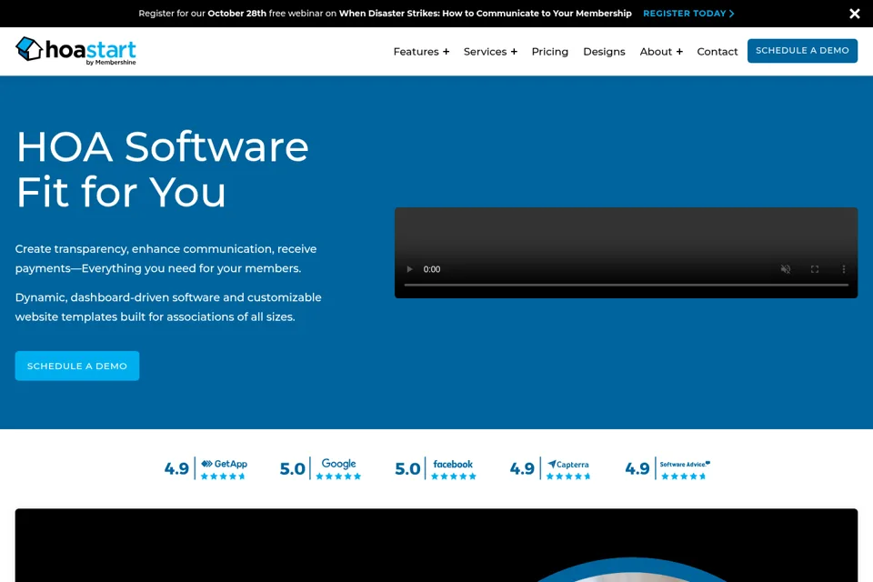Close the webinar announcement banner
This screenshot has width=873, height=582.
tap(854, 14)
